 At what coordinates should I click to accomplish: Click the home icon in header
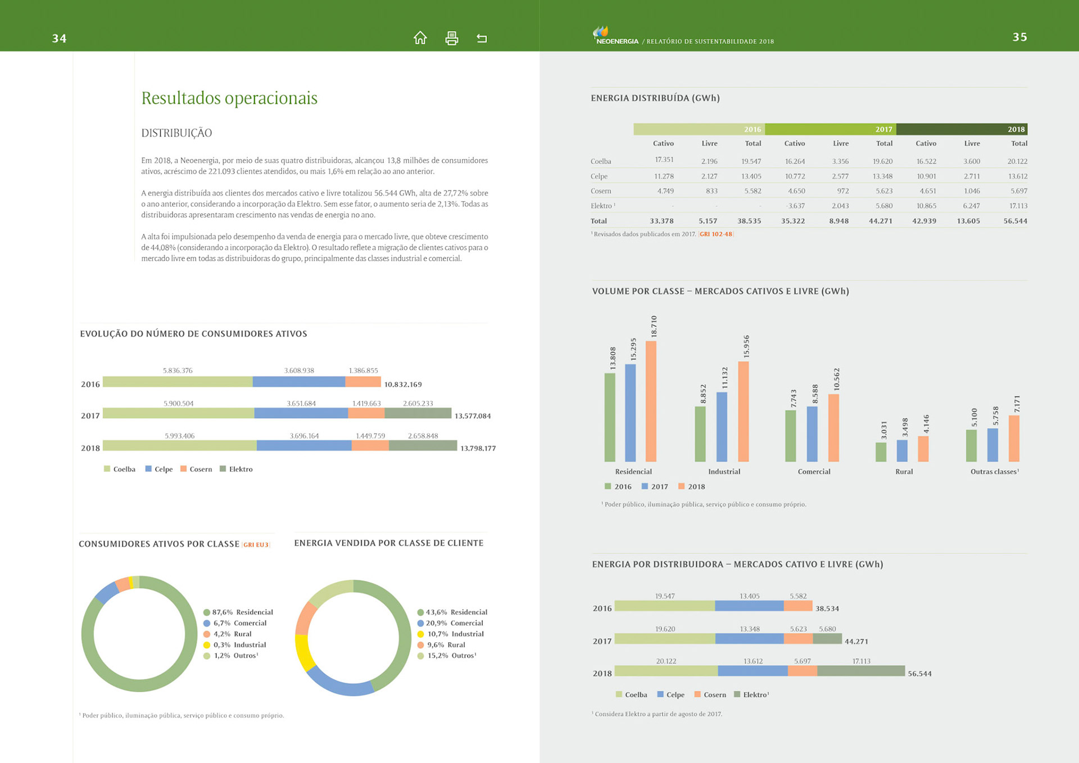420,38
